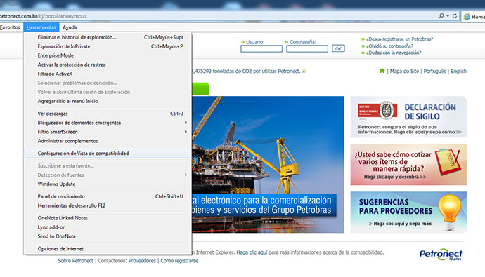The height and width of the screenshot is (277, 485).
Task: Click the Internet Explorer icon on the Home tab
Action: (467, 17)
